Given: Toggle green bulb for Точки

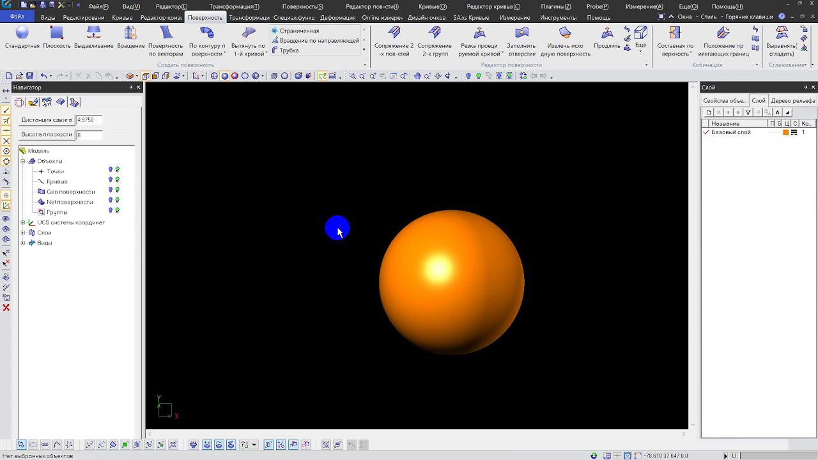Looking at the screenshot, I should (x=118, y=170).
